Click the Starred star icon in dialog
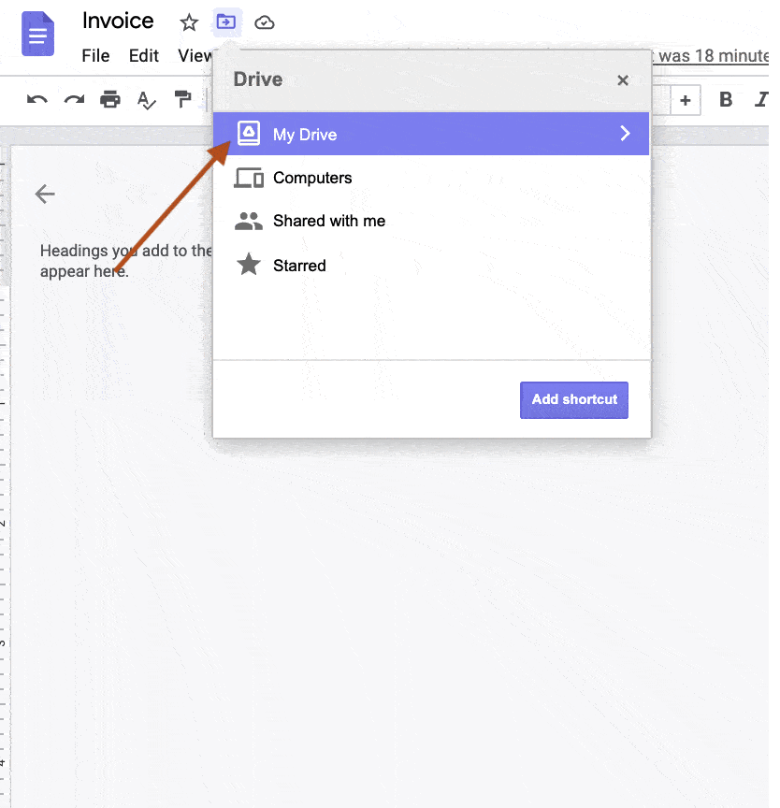This screenshot has width=780, height=808. (249, 265)
